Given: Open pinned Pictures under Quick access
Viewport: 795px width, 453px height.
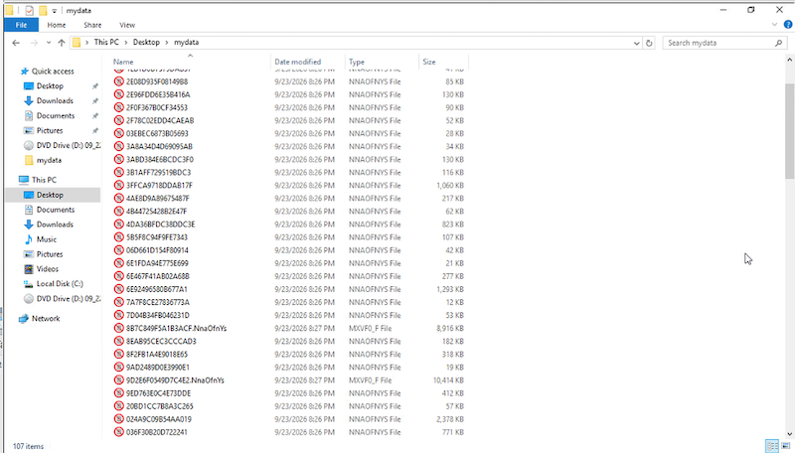Looking at the screenshot, I should pyautogui.click(x=50, y=130).
